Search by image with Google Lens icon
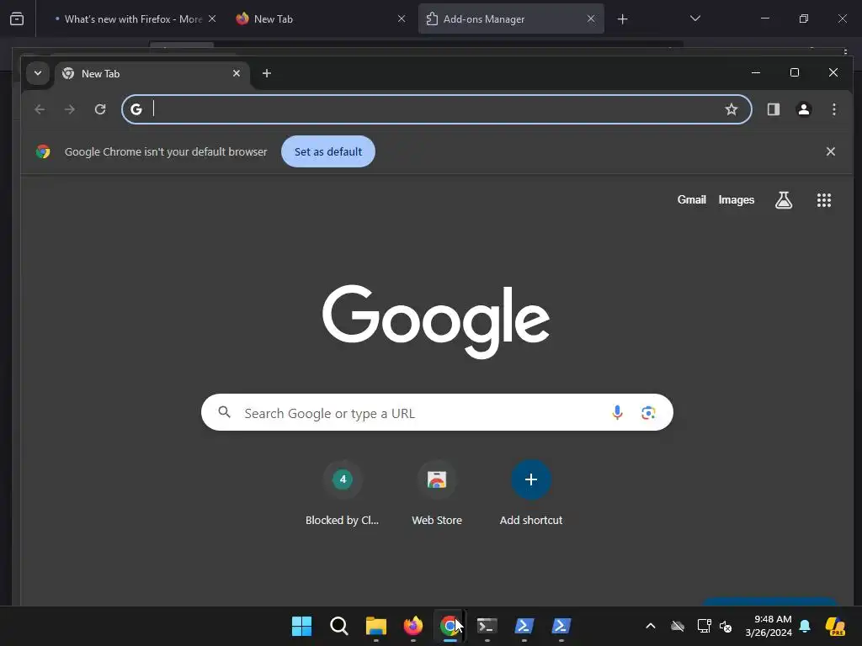 tap(648, 412)
